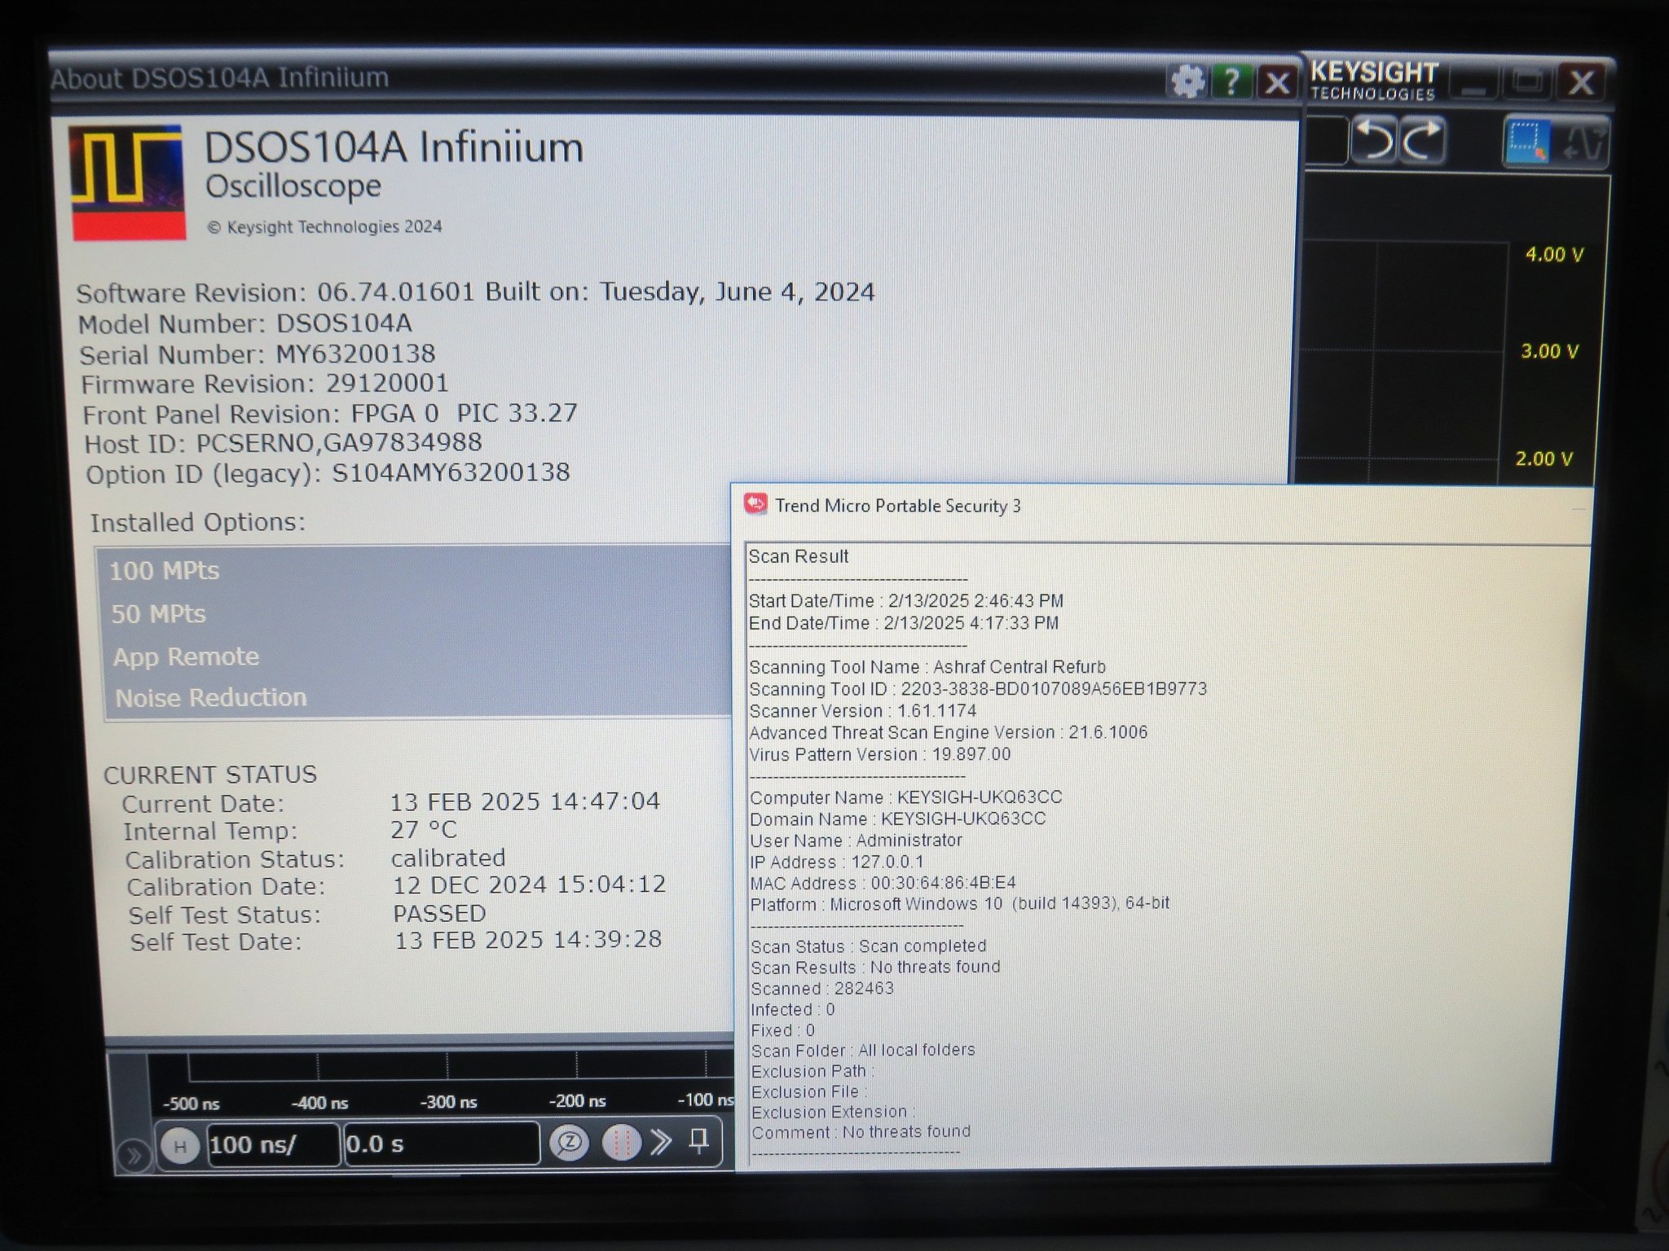
Task: Click the -300 ns time axis label
Action: point(448,1103)
